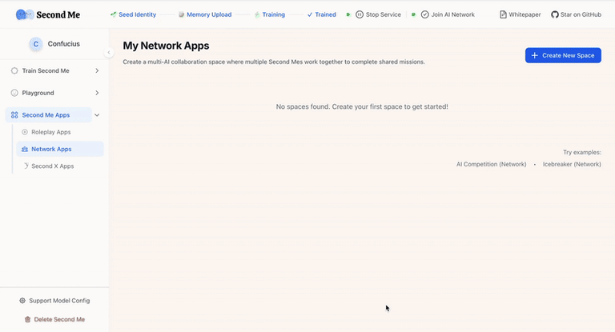The image size is (615, 332).
Task: Try the AI Competition (Network) example
Action: (491, 164)
